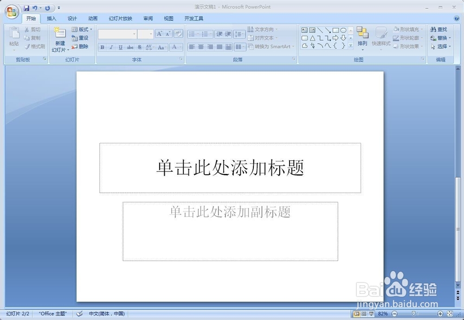
Task: Enable underline formatting
Action: (x=120, y=47)
